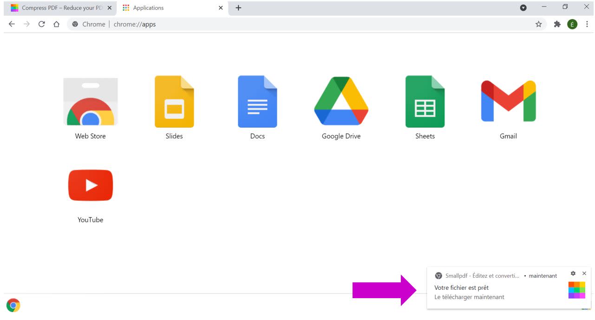
Task: Launch the Google Sheets app
Action: point(425,101)
